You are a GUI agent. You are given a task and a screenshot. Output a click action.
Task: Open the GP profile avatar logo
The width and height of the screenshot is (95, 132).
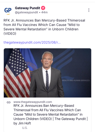(8, 11)
